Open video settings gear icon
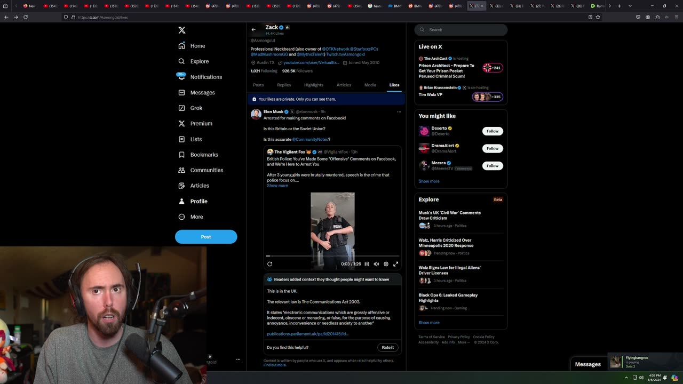This screenshot has height=384, width=683. pyautogui.click(x=386, y=264)
